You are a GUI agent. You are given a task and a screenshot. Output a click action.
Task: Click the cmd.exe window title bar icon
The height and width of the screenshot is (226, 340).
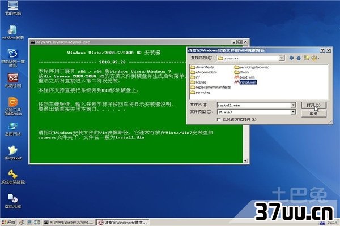tap(33, 42)
